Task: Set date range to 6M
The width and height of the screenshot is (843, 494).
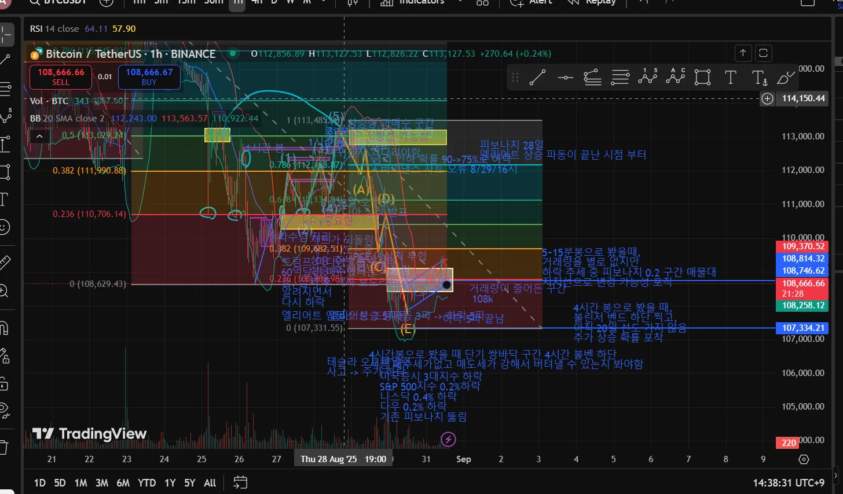Action: pyautogui.click(x=123, y=482)
